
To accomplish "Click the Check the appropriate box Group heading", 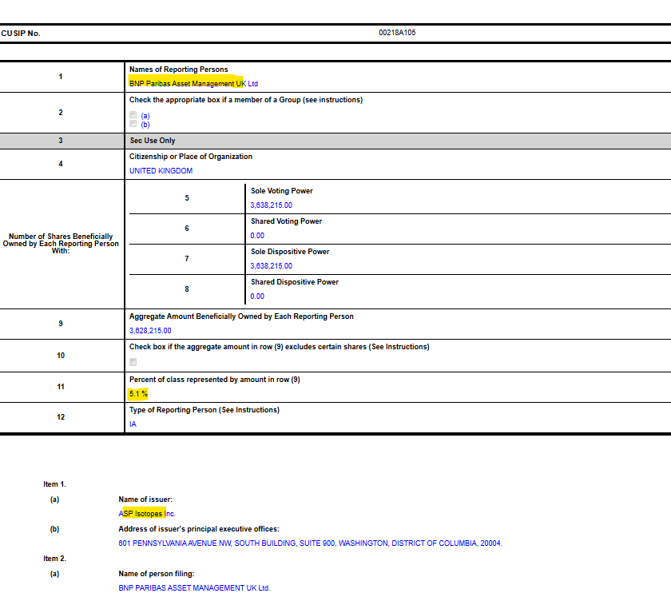I will (x=246, y=100).
